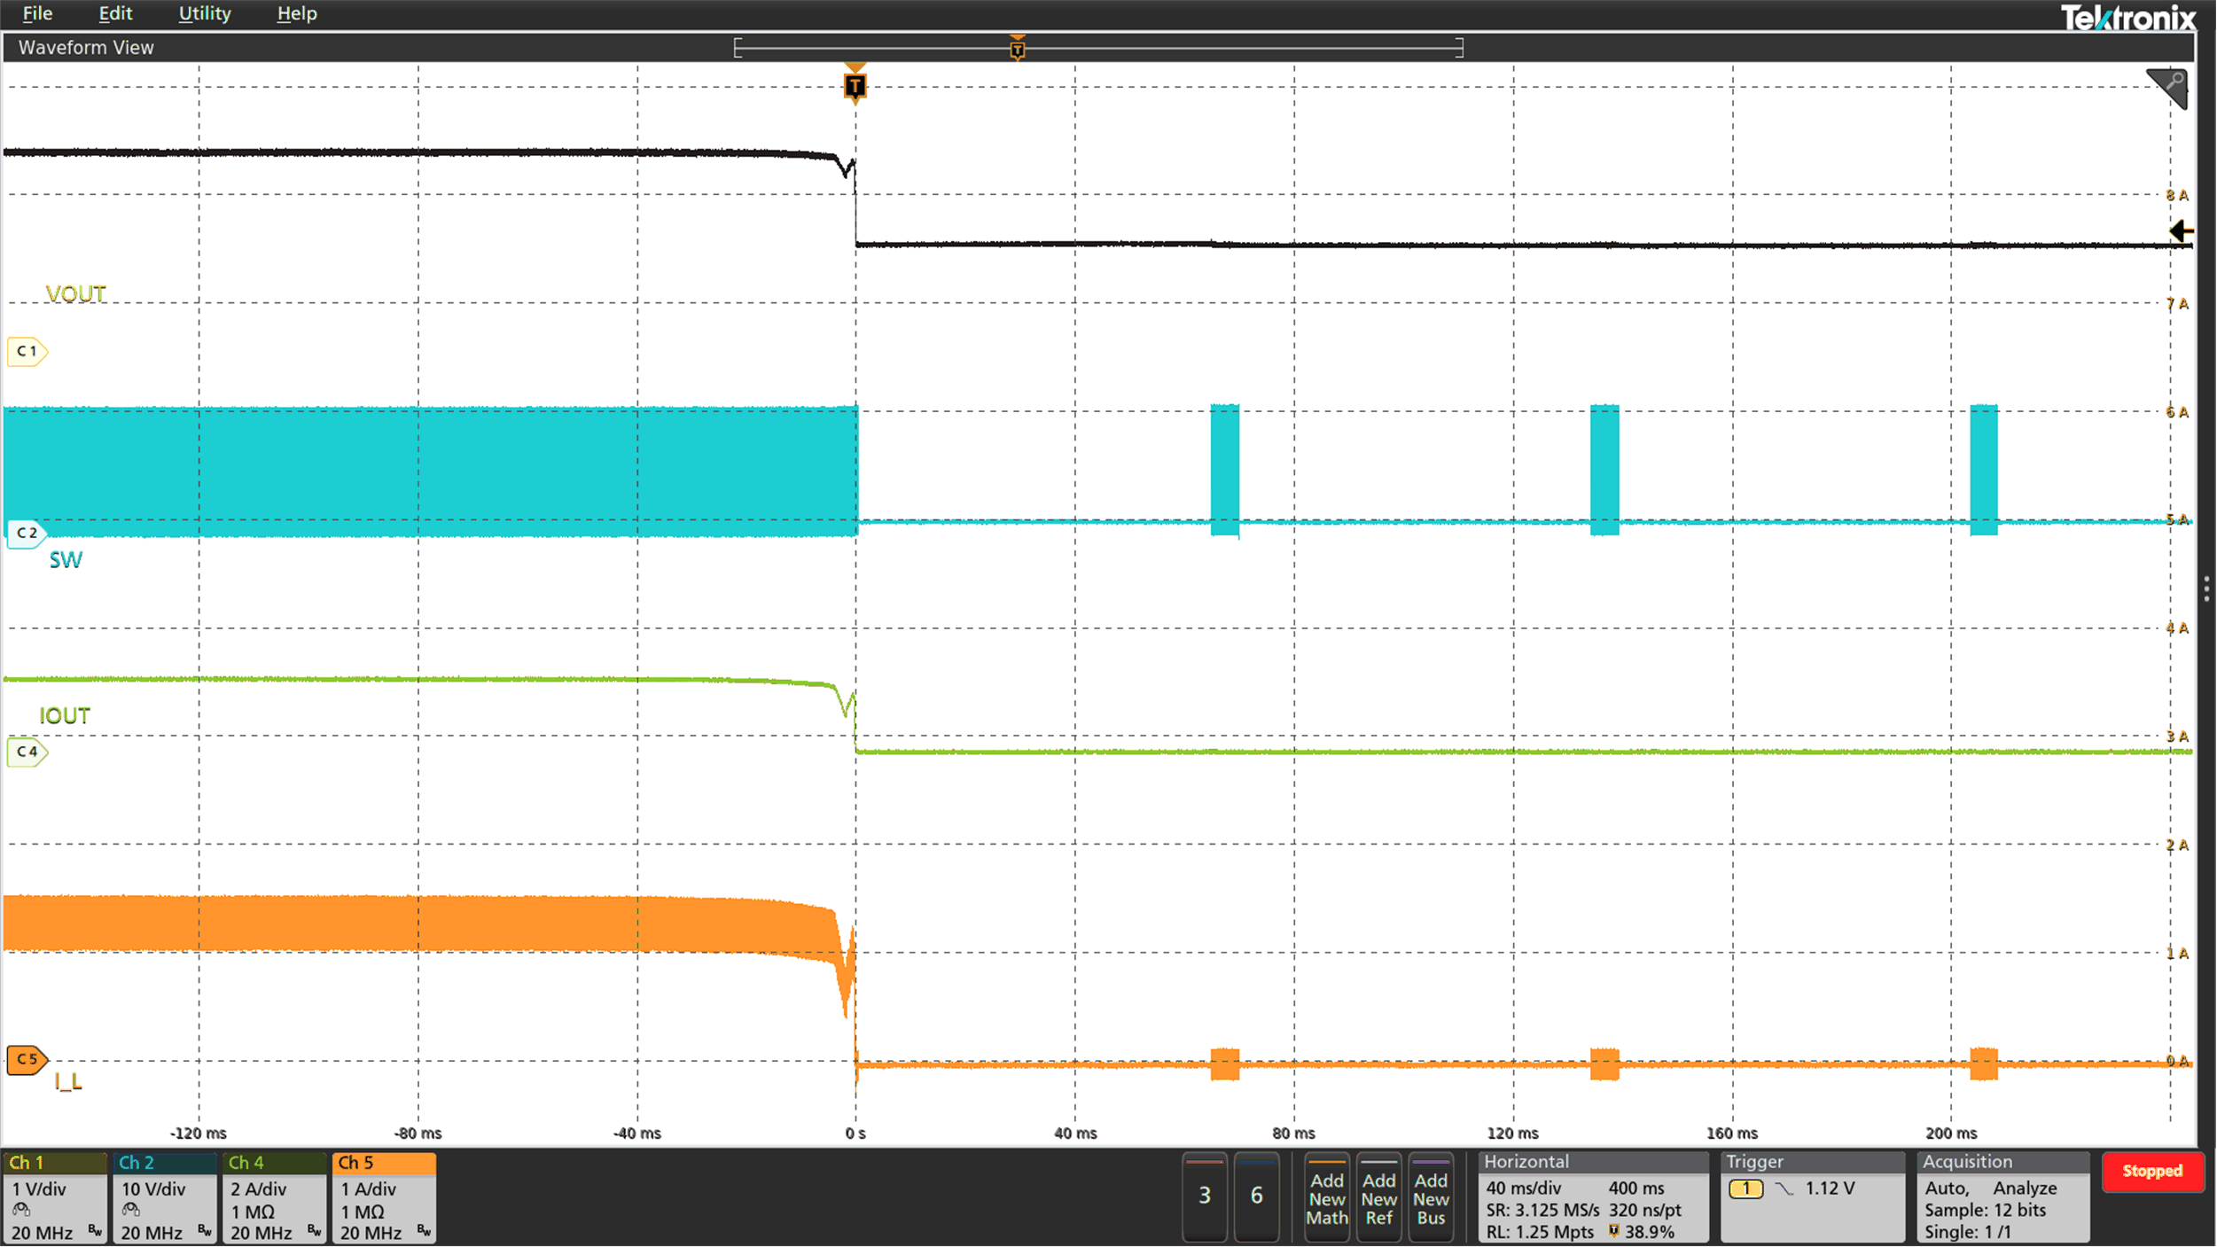2217x1247 pixels.
Task: Click the orange trigger position T marker
Action: tap(855, 86)
